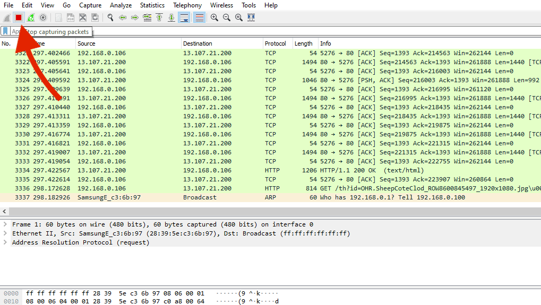
Task: Expand Address Resolution Protocol details
Action: click(5, 242)
